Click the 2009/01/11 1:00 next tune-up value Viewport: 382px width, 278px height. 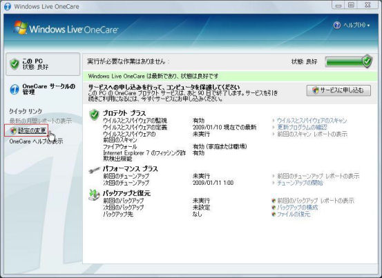(x=213, y=183)
